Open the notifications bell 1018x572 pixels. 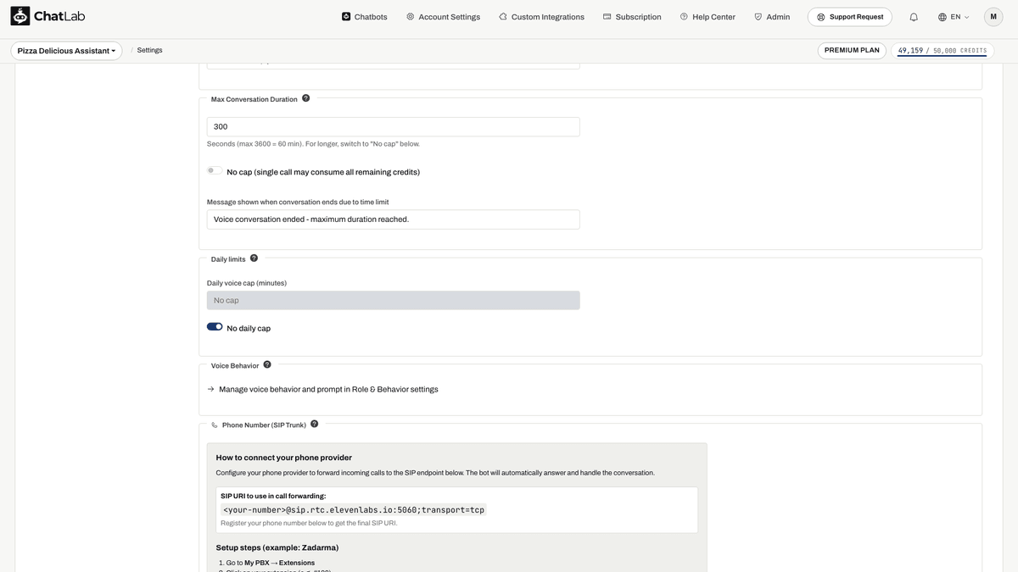(x=914, y=17)
